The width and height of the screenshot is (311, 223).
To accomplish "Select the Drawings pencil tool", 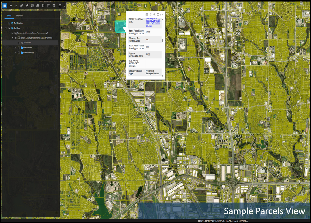I will pos(16,5).
